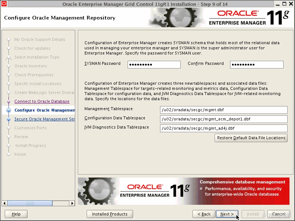
Task: Click the Create WebLogic Server Domain step
Action: [44, 92]
